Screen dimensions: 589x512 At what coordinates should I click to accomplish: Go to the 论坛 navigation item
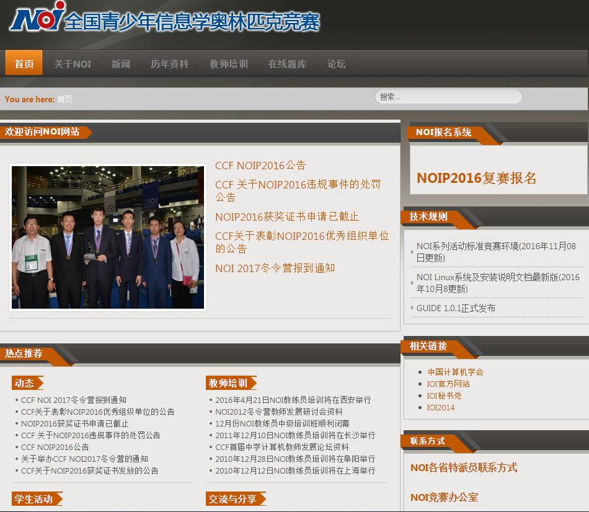pyautogui.click(x=336, y=64)
